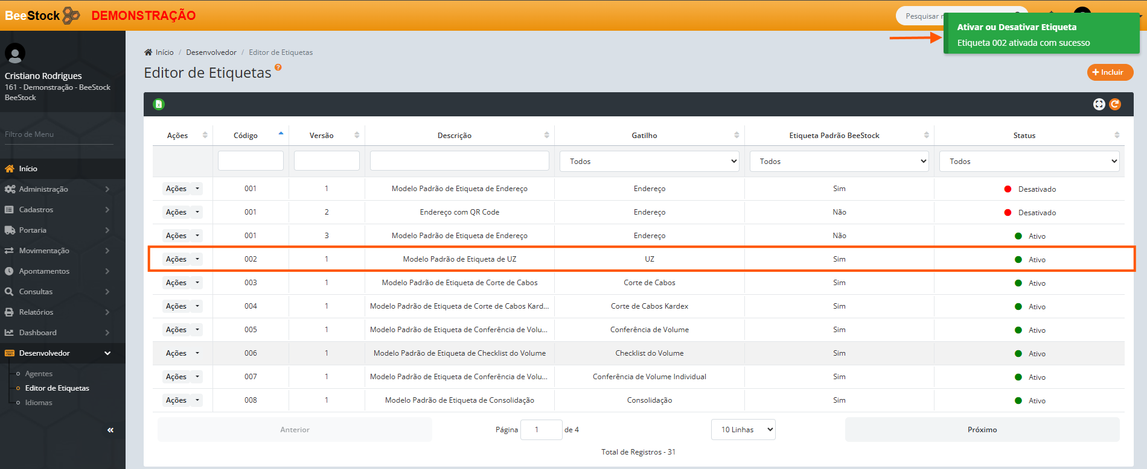The width and height of the screenshot is (1147, 469).
Task: Open the Idiomas submenu item
Action: [39, 403]
